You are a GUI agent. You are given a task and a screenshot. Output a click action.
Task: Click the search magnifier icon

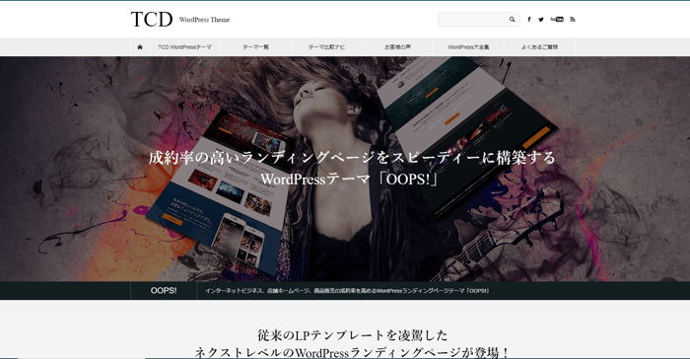click(512, 20)
